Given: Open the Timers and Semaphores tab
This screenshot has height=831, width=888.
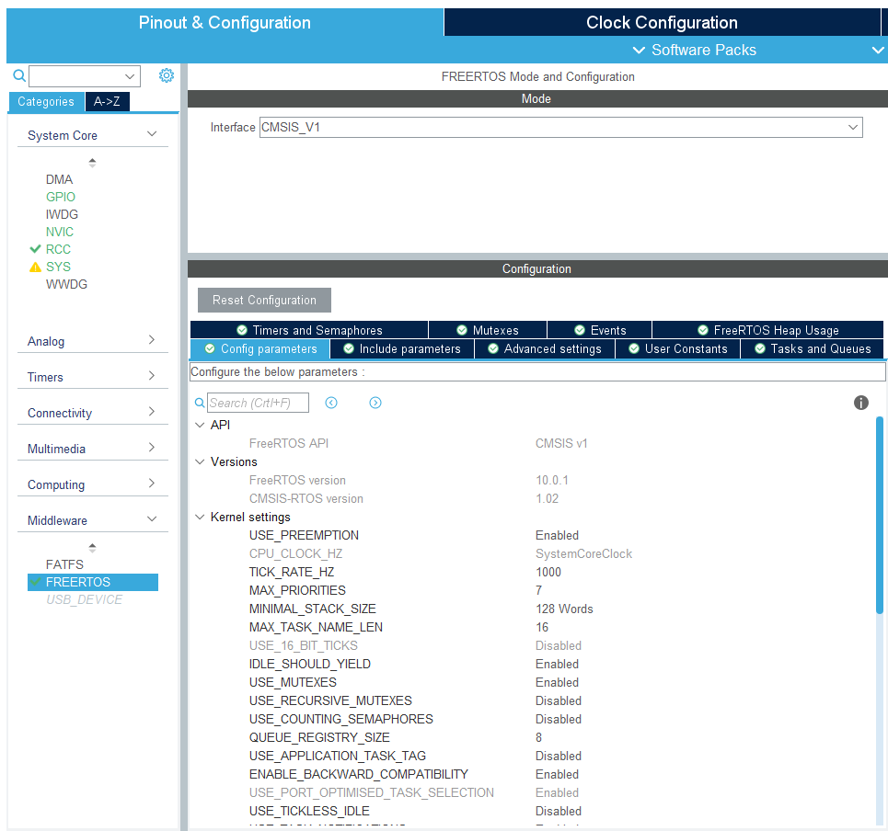Looking at the screenshot, I should (309, 330).
